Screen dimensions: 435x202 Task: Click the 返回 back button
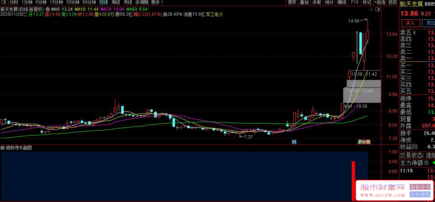pos(393,2)
